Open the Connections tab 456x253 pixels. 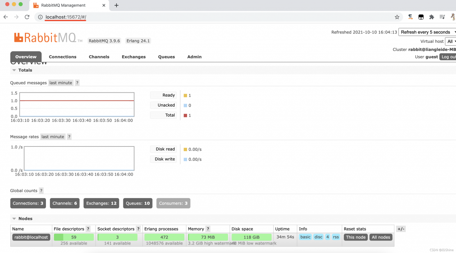click(x=63, y=57)
